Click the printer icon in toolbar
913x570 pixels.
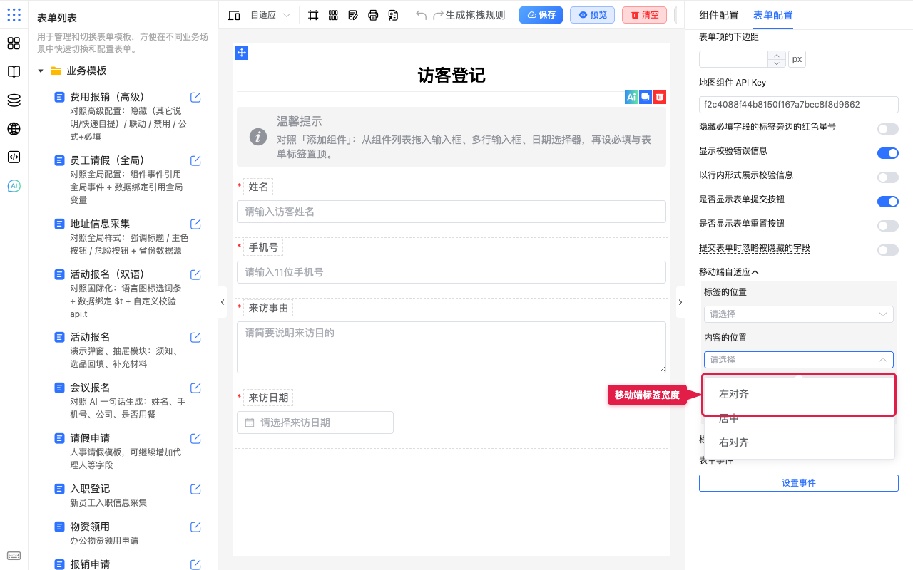(373, 15)
